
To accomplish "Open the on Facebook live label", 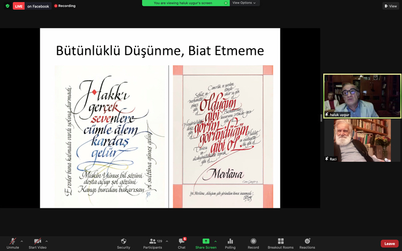I will pyautogui.click(x=38, y=6).
